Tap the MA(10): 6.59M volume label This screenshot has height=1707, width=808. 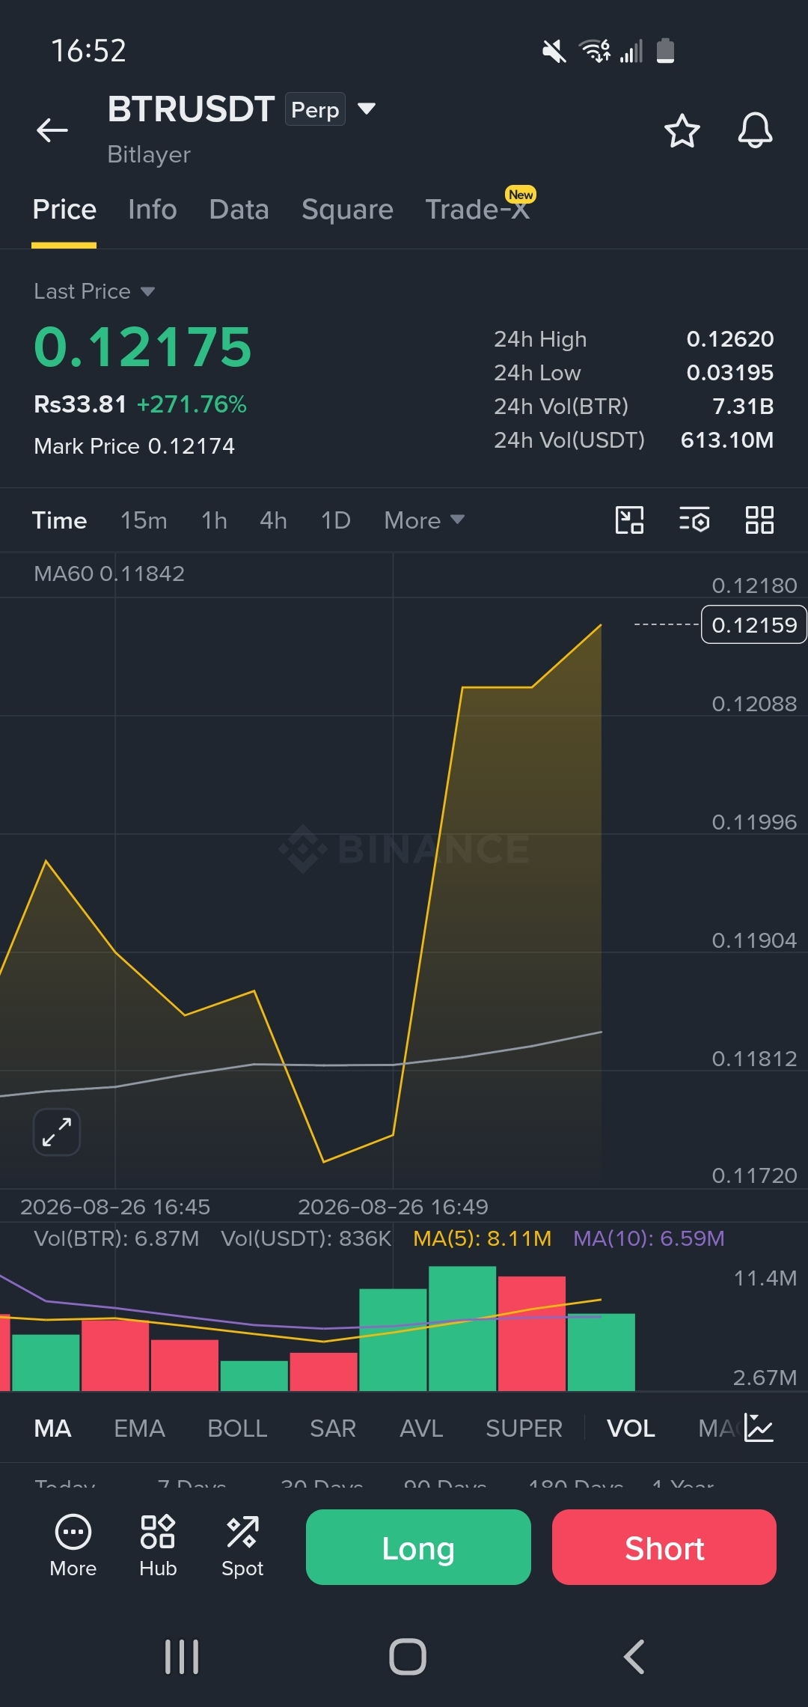[x=649, y=1238]
